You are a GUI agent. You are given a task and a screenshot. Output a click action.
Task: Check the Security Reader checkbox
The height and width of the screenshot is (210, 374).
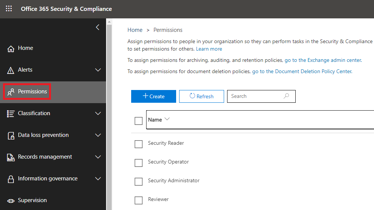[x=139, y=144]
